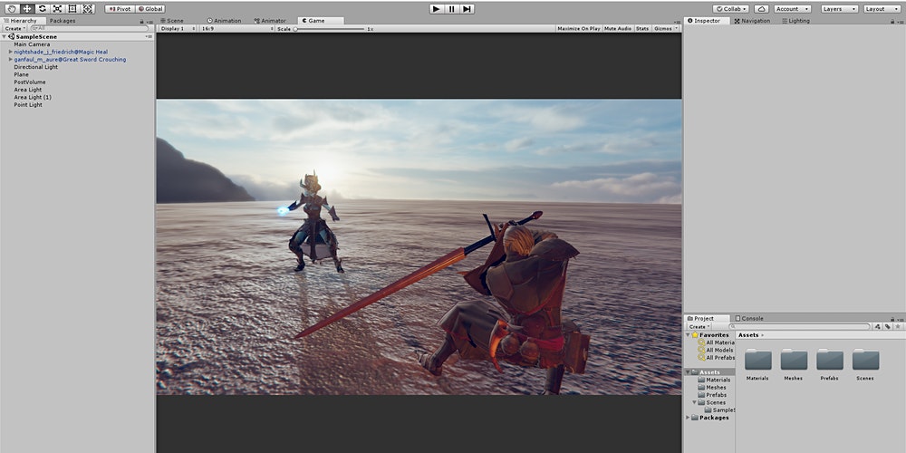The image size is (906, 453).
Task: Select Area Light (1) in Hierarchy
Action: pyautogui.click(x=33, y=97)
